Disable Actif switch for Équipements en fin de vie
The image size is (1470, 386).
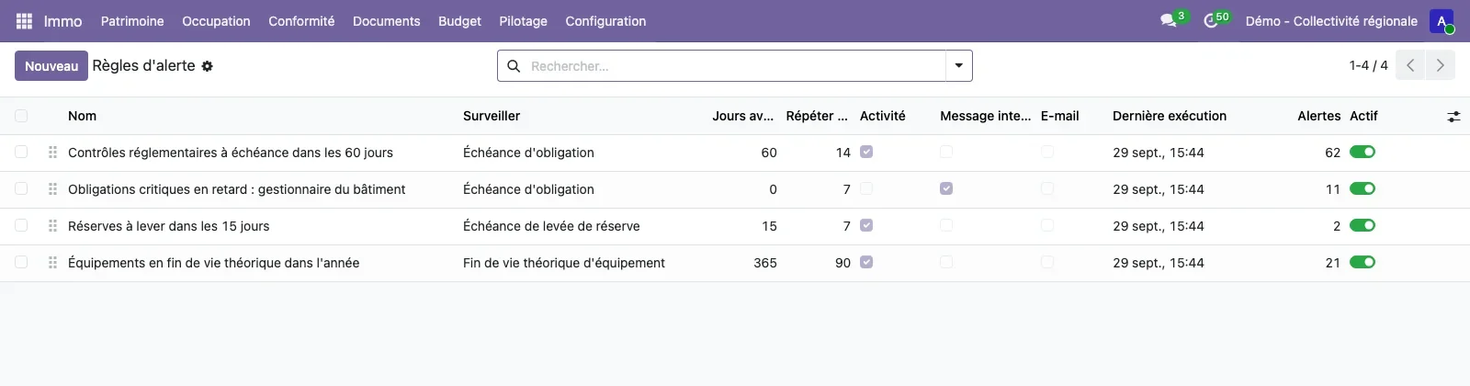[1363, 262]
